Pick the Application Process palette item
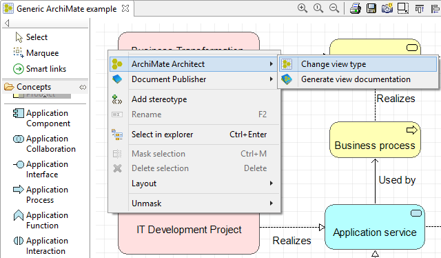The height and width of the screenshot is (258, 441). tap(41, 195)
